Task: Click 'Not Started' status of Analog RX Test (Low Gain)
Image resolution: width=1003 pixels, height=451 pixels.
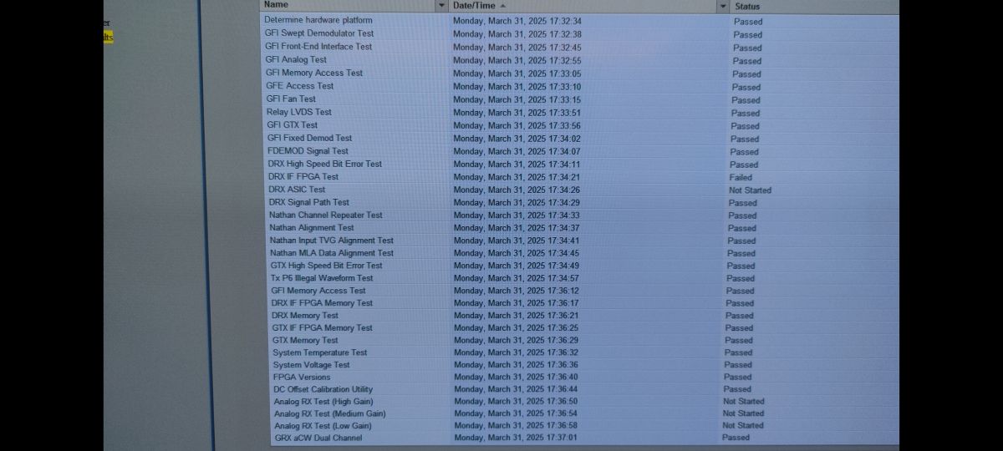Action: (x=743, y=426)
